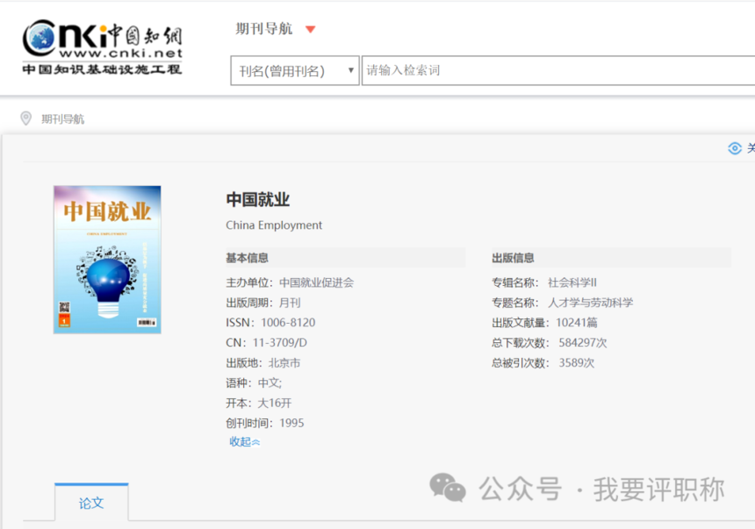Screen dimensions: 755x529
Task: Switch to the 论文 tab
Action: click(x=91, y=503)
